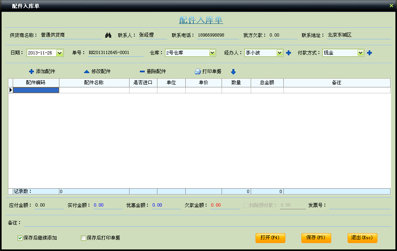Image resolution: width=397 pixels, height=251 pixels.
Task: Click the 打印单据 printer icon
Action: tap(197, 71)
